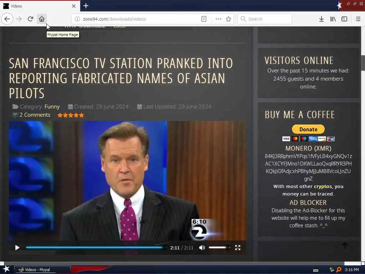Click the video article title heading
Image resolution: width=365 pixels, height=274 pixels.
pos(121,78)
